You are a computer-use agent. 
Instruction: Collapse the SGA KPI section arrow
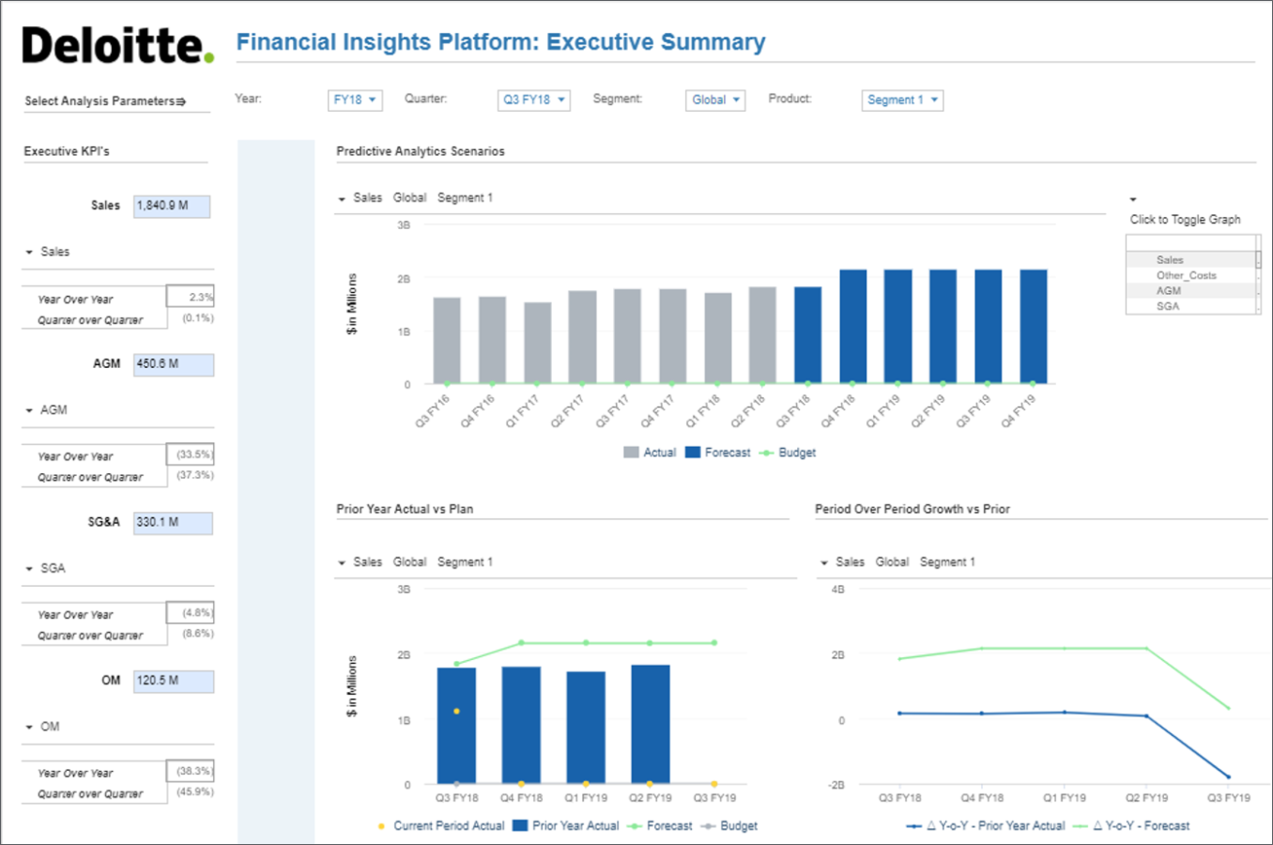29,569
